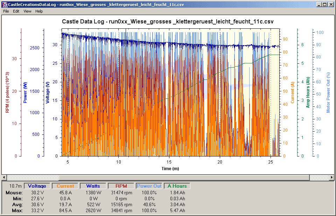Open the View menu
This screenshot has height=216, width=336.
27,11
